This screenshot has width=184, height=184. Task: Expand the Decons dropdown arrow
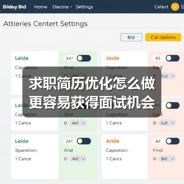coord(71,7)
